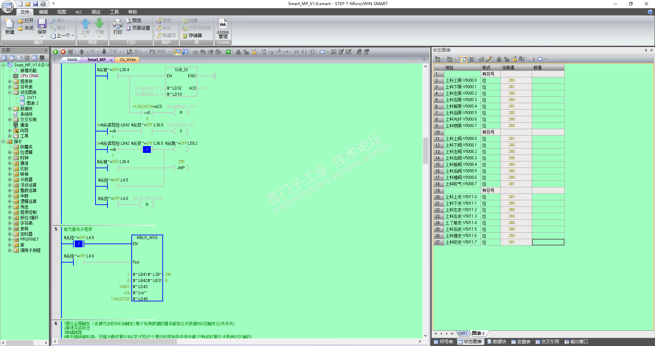
Task: Click the first padlock icon in status chart toolbar
Action: 499,59
